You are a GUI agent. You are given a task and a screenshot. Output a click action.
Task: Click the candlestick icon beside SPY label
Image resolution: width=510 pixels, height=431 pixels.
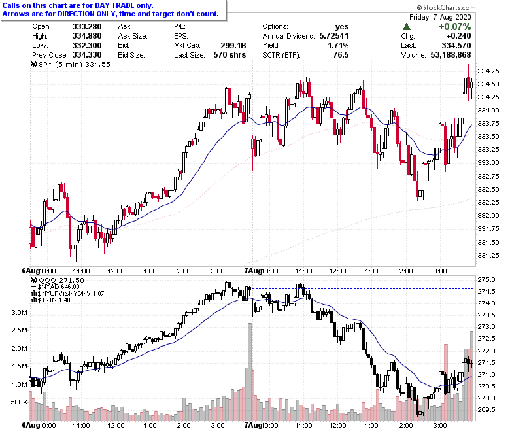(34, 64)
